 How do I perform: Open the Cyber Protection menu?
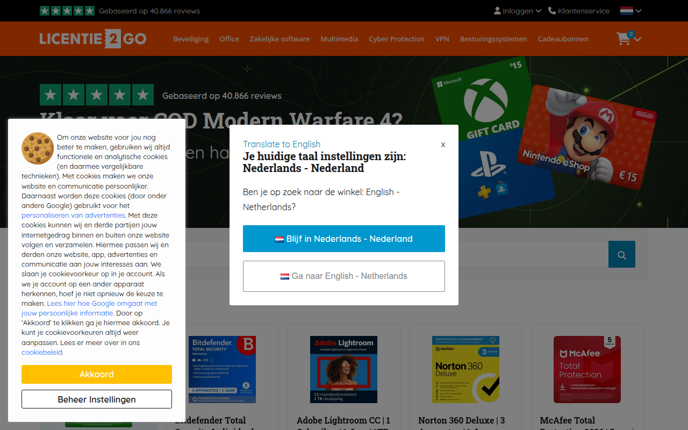(x=397, y=39)
